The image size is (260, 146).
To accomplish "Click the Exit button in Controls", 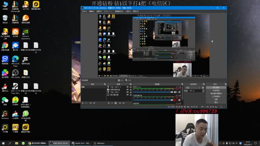I will 216,102.
